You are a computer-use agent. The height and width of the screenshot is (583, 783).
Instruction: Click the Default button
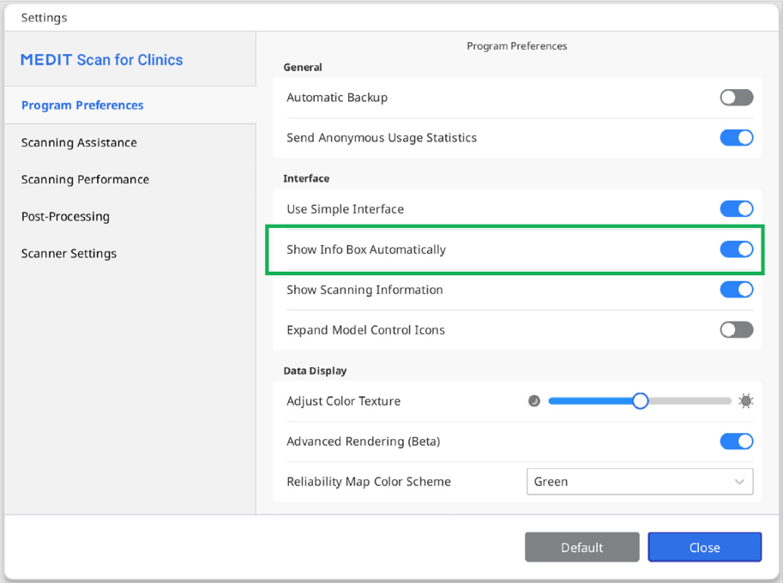pos(582,548)
